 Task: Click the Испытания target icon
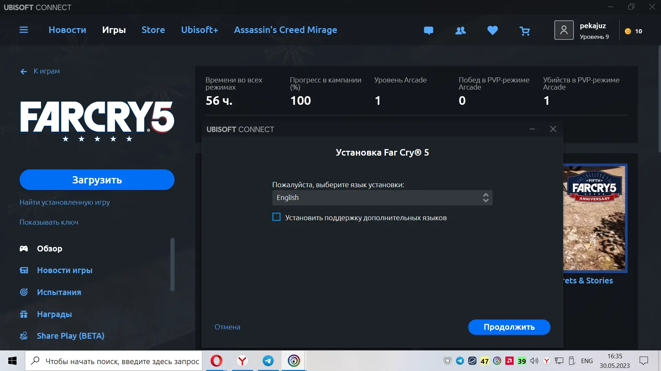[x=24, y=292]
